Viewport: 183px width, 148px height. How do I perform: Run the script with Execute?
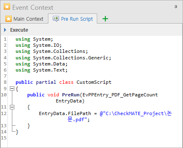tap(19, 30)
